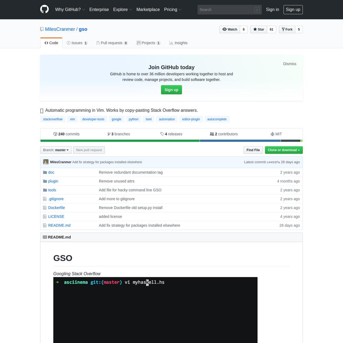Screen dimensions: 343x343
Task: Select the automation topic tag
Action: point(167,119)
